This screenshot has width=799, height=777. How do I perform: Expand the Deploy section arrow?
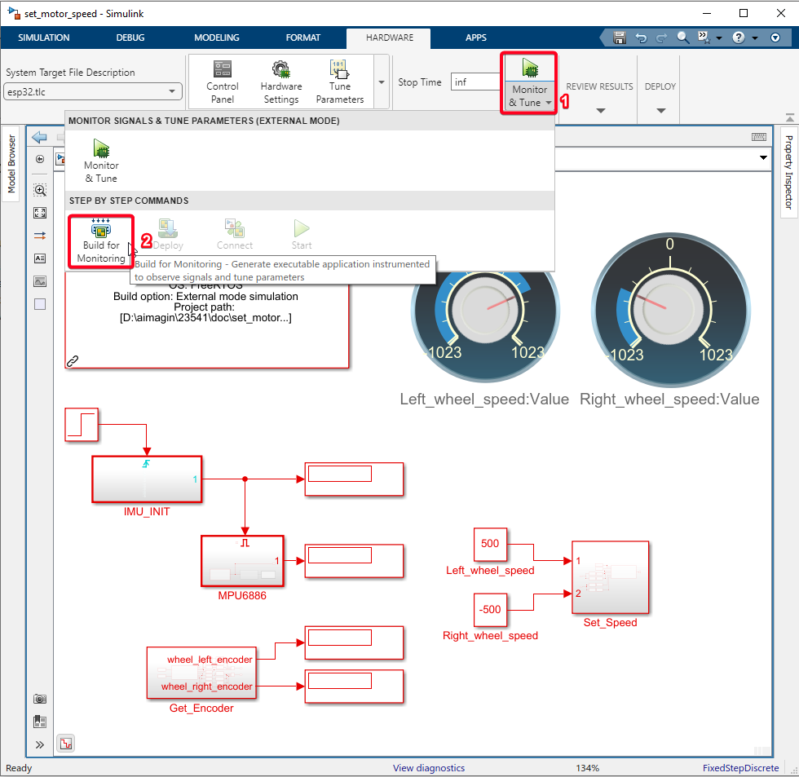click(x=660, y=111)
